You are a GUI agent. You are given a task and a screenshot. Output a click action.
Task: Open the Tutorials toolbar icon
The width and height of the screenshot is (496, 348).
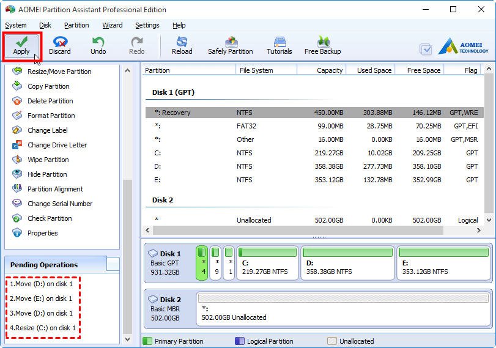[279, 46]
